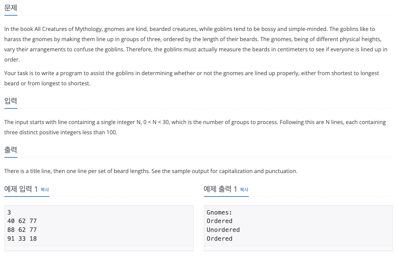The height and width of the screenshot is (256, 397).
Task: Click the input description starting 'The input starts'
Action: click(195, 127)
